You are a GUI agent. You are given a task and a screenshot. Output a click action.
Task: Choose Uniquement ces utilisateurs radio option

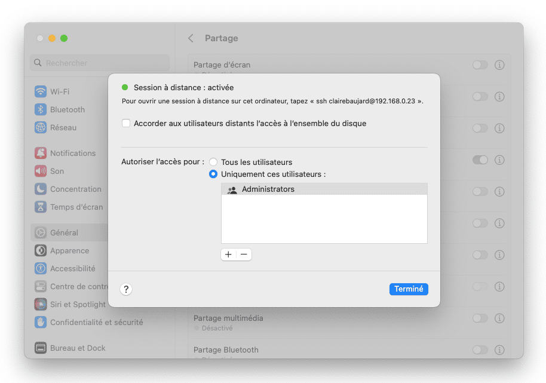tap(213, 174)
